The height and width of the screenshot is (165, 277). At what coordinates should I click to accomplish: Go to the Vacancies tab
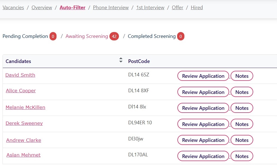pyautogui.click(x=13, y=8)
